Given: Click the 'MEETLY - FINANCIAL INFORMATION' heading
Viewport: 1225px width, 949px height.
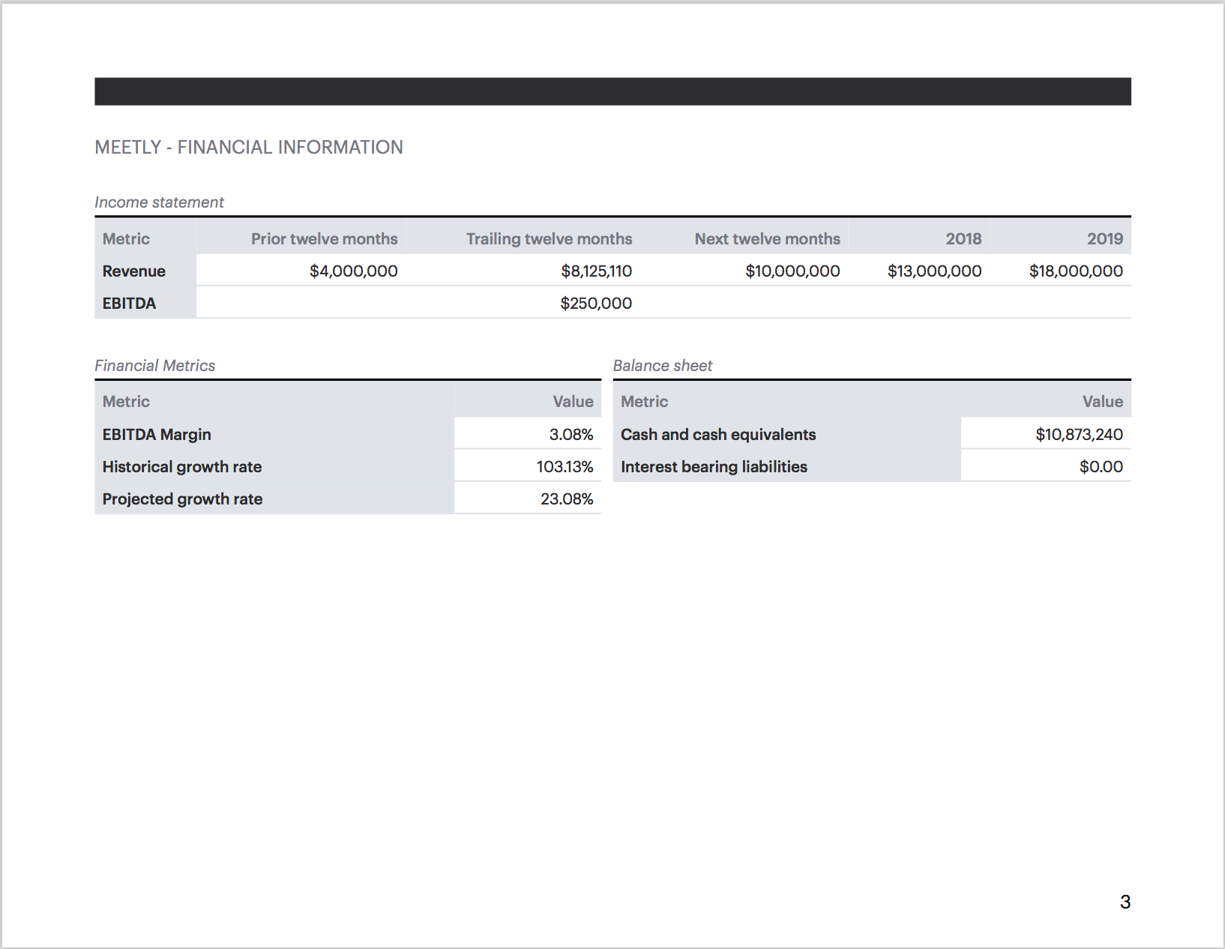Looking at the screenshot, I should point(249,147).
